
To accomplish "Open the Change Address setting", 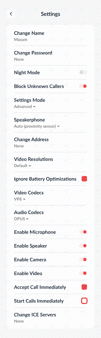I will click(x=50, y=142).
